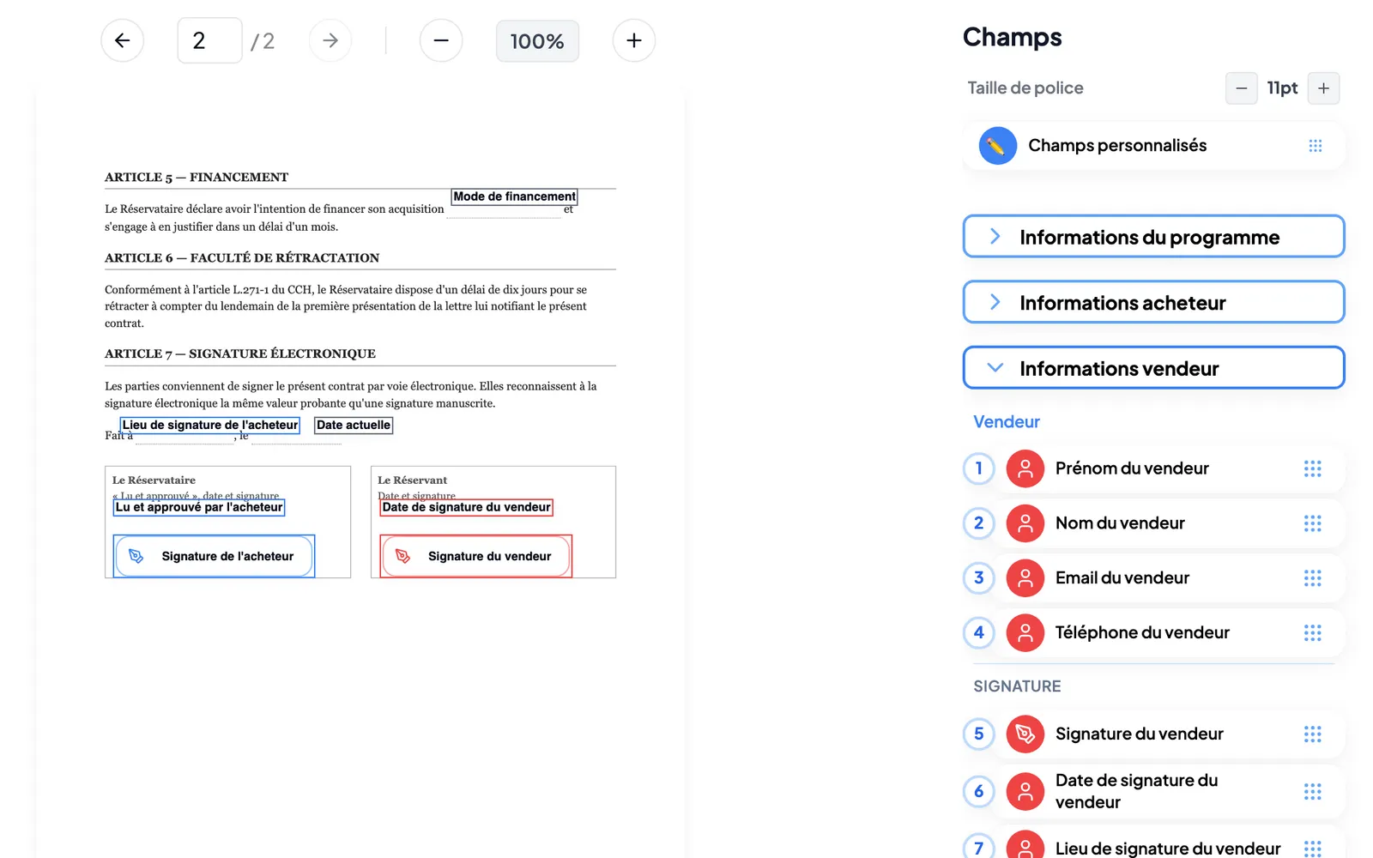Expand Informations acheteur section
This screenshot has height=858, width=1373.
click(1153, 302)
